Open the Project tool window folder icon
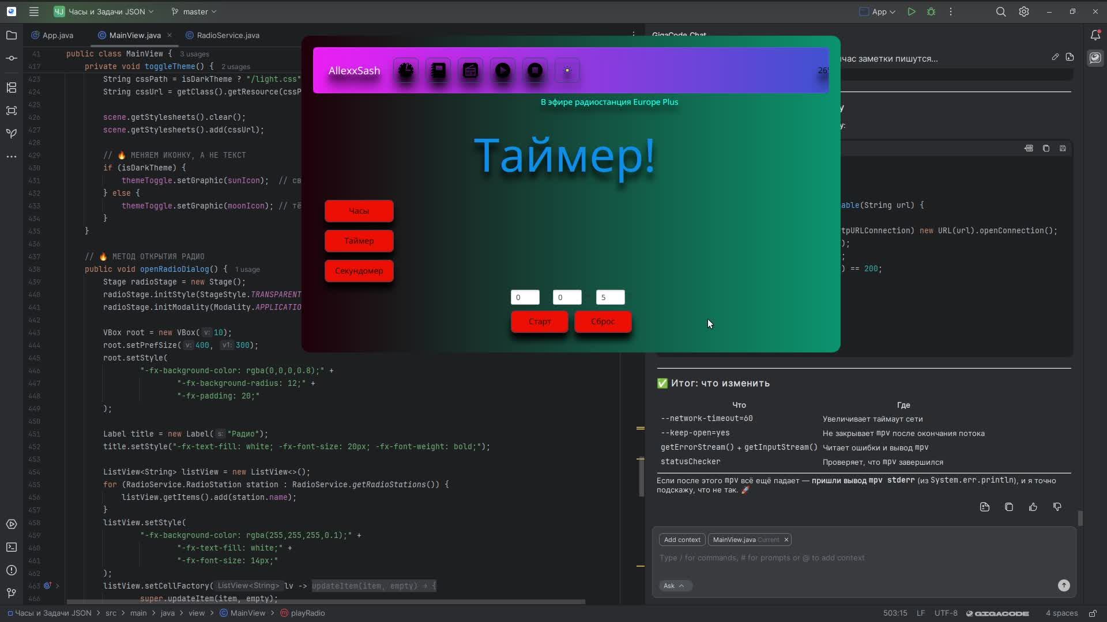The width and height of the screenshot is (1107, 622). pyautogui.click(x=12, y=35)
